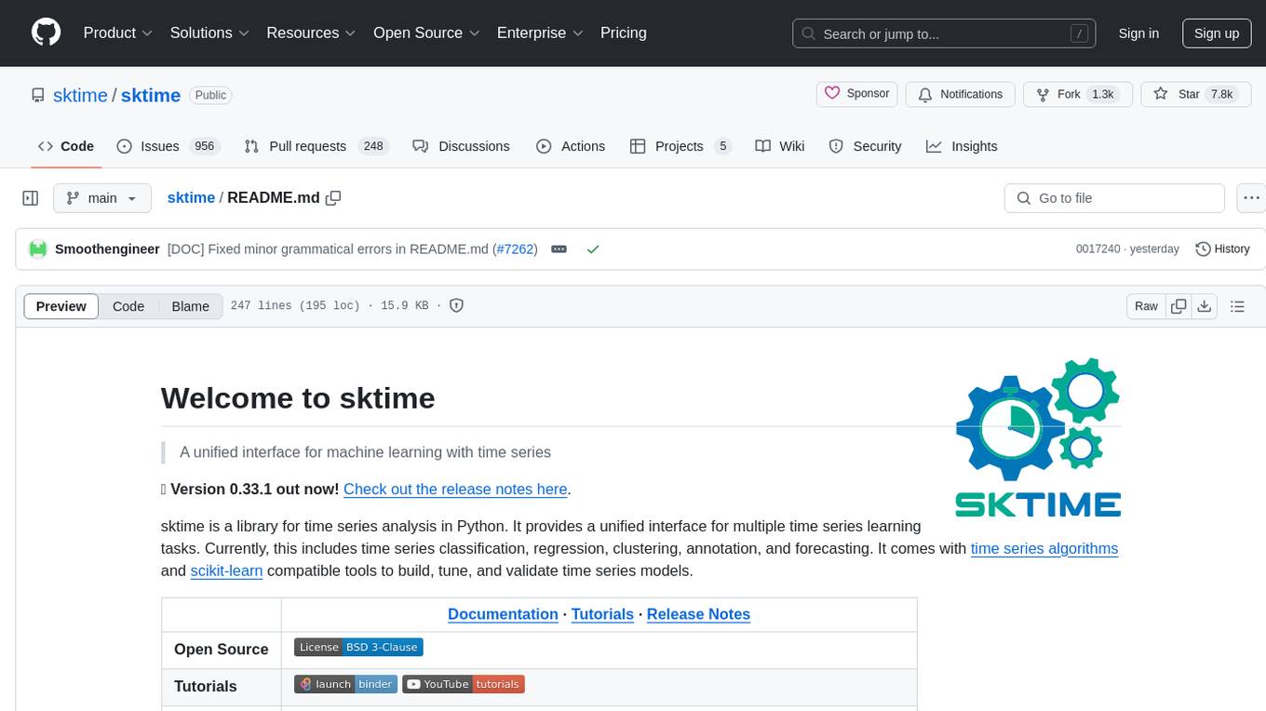Open the sktime owner link
The image size is (1266, 711).
tap(81, 95)
